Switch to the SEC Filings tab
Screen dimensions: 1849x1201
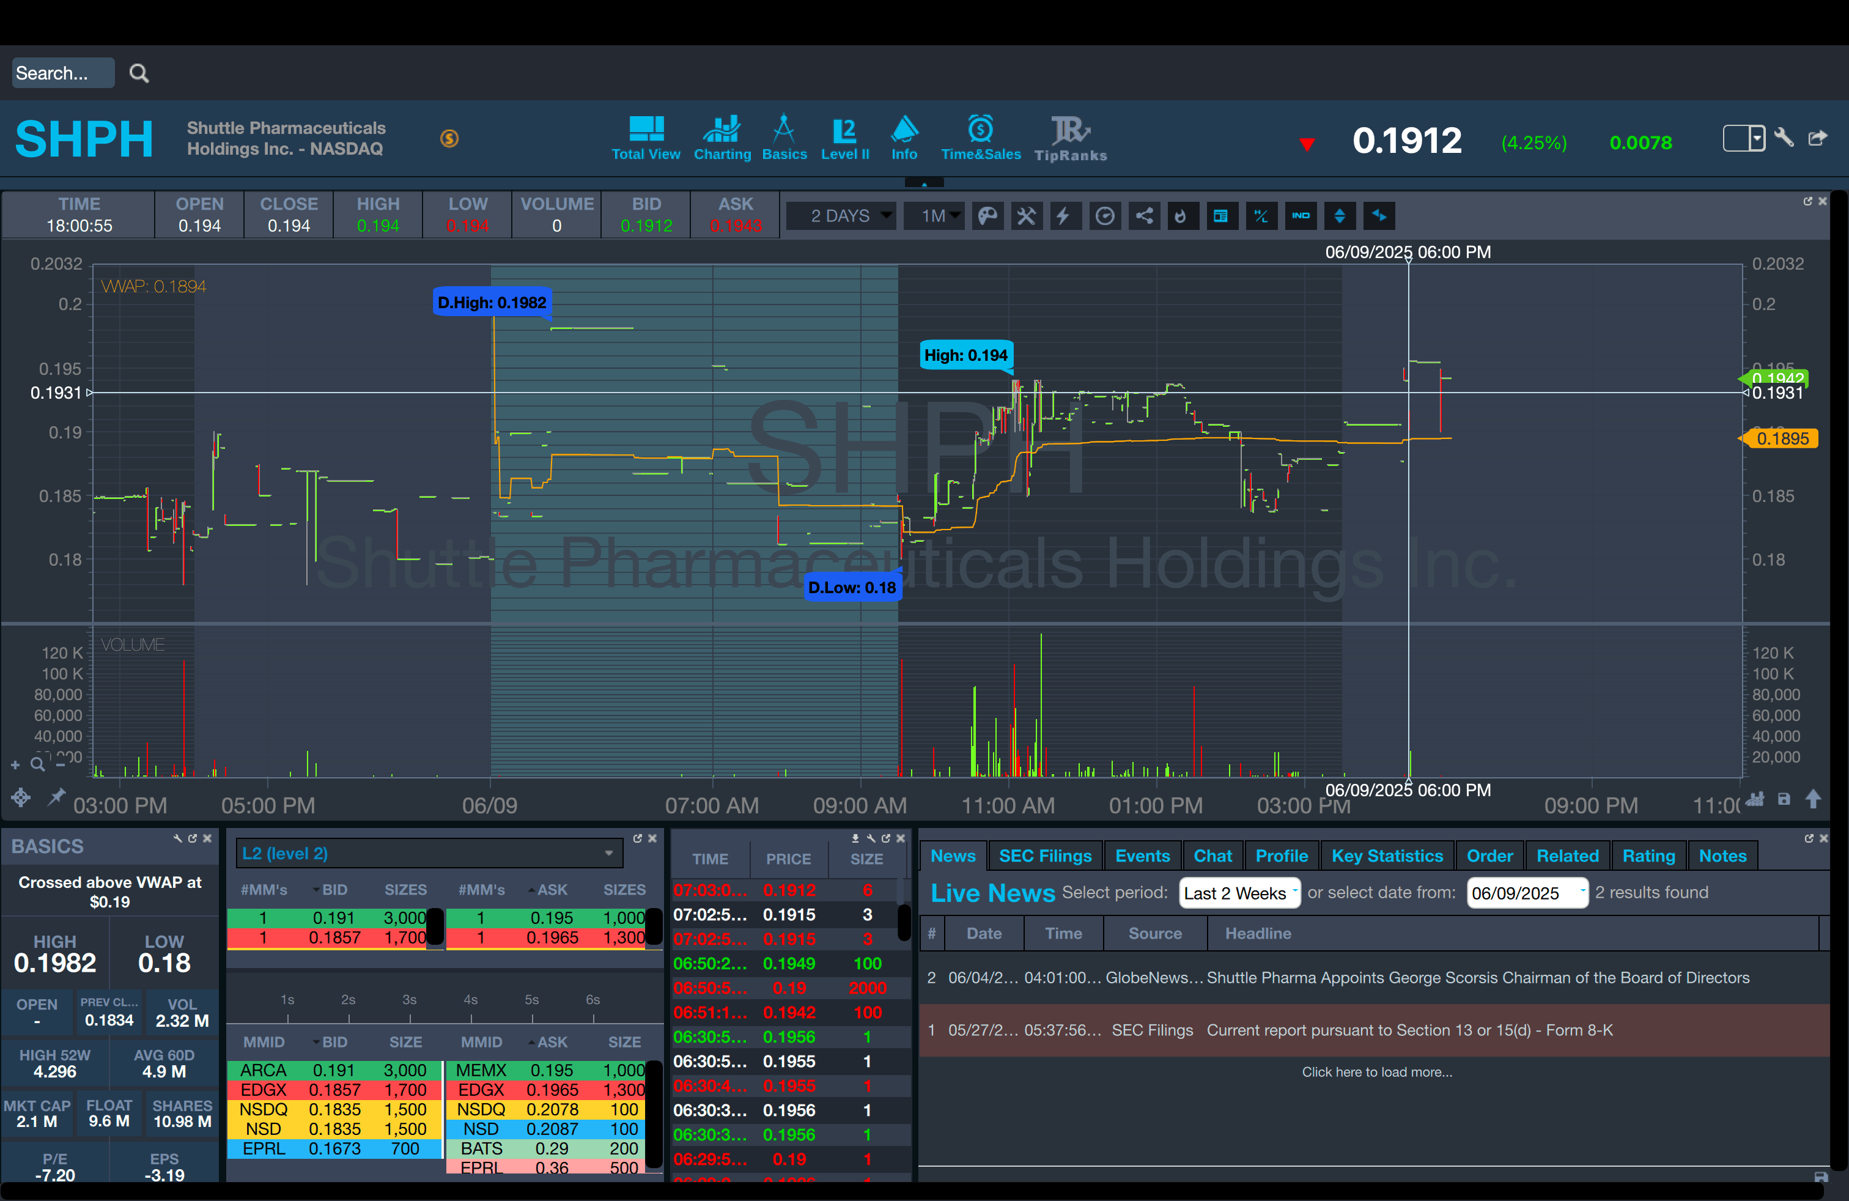(x=1045, y=856)
